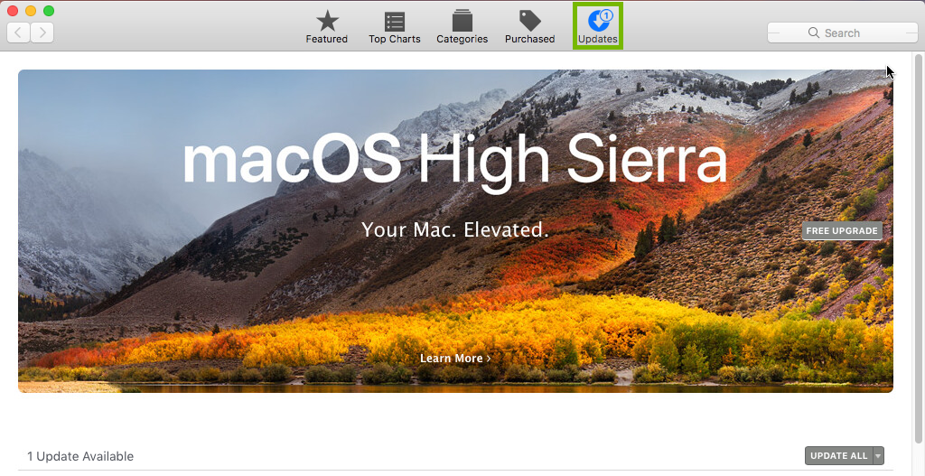The width and height of the screenshot is (925, 476).
Task: Open the Updates tab with badge
Action: (598, 27)
